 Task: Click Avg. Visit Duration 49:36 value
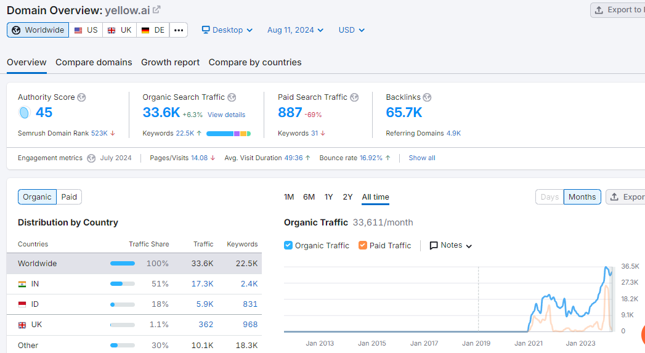293,158
